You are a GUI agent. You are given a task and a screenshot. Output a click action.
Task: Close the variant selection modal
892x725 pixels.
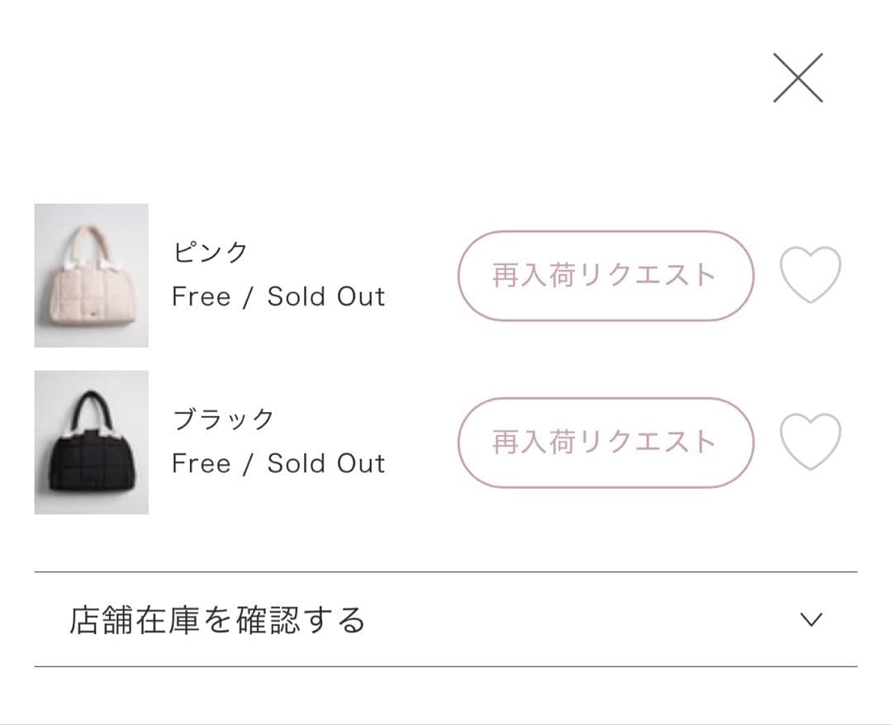pos(797,78)
